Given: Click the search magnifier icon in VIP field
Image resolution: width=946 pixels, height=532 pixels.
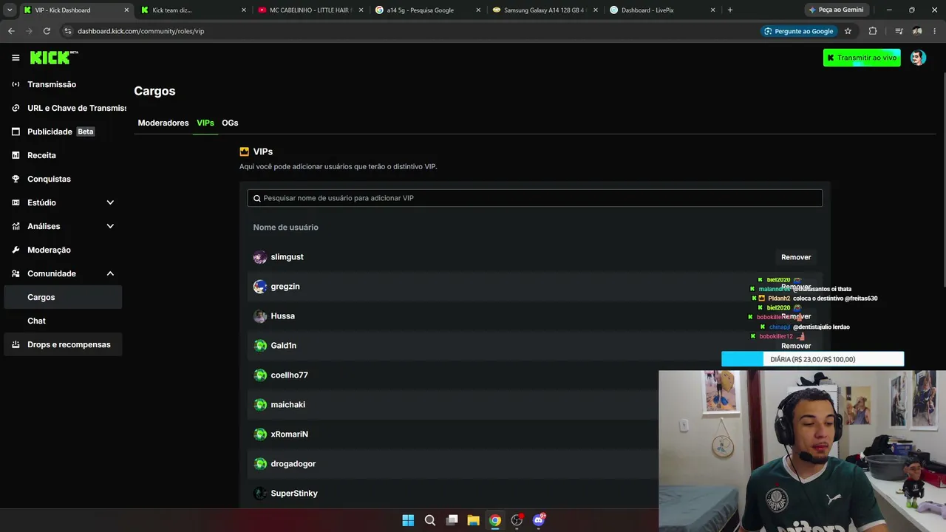Looking at the screenshot, I should click(x=257, y=198).
